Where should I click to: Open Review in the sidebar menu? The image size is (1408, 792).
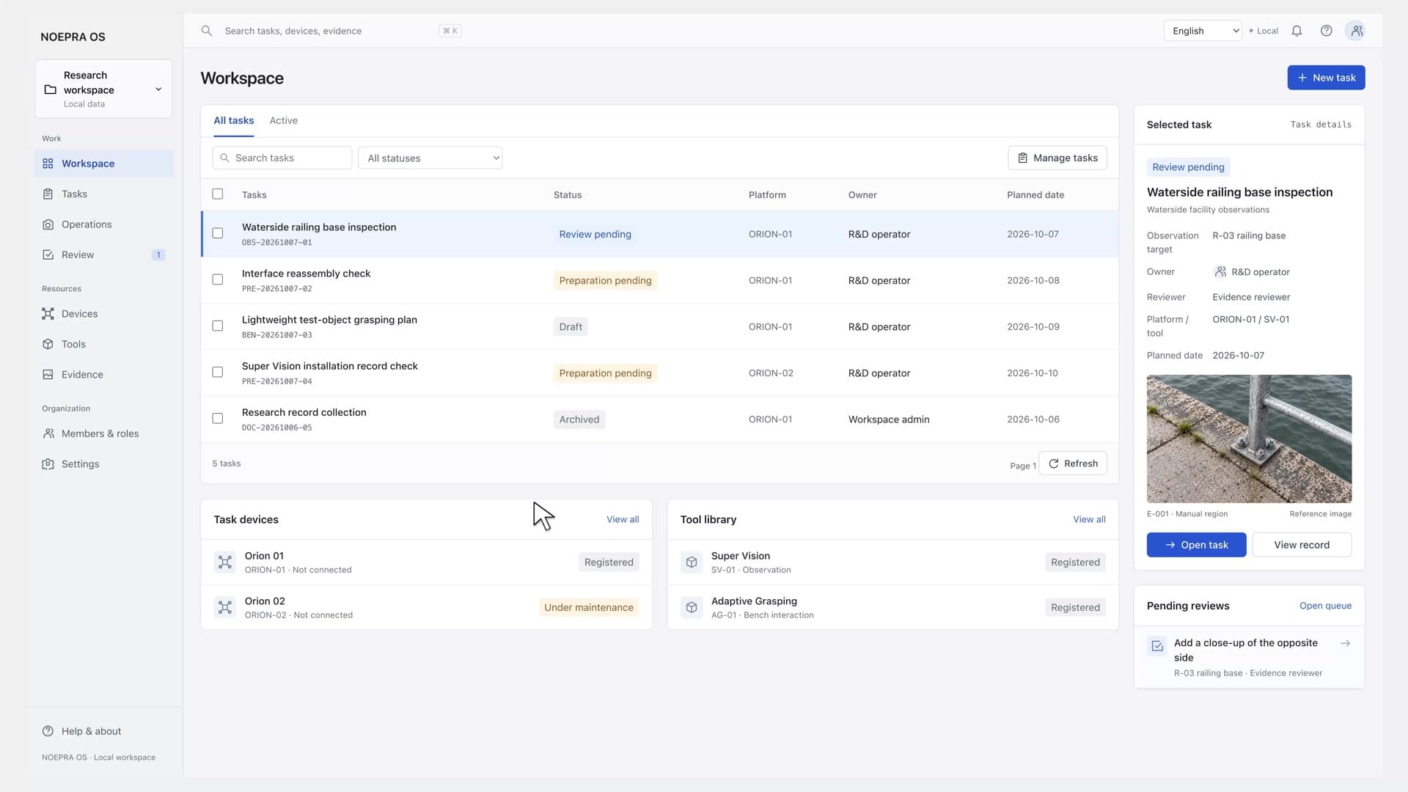103,255
